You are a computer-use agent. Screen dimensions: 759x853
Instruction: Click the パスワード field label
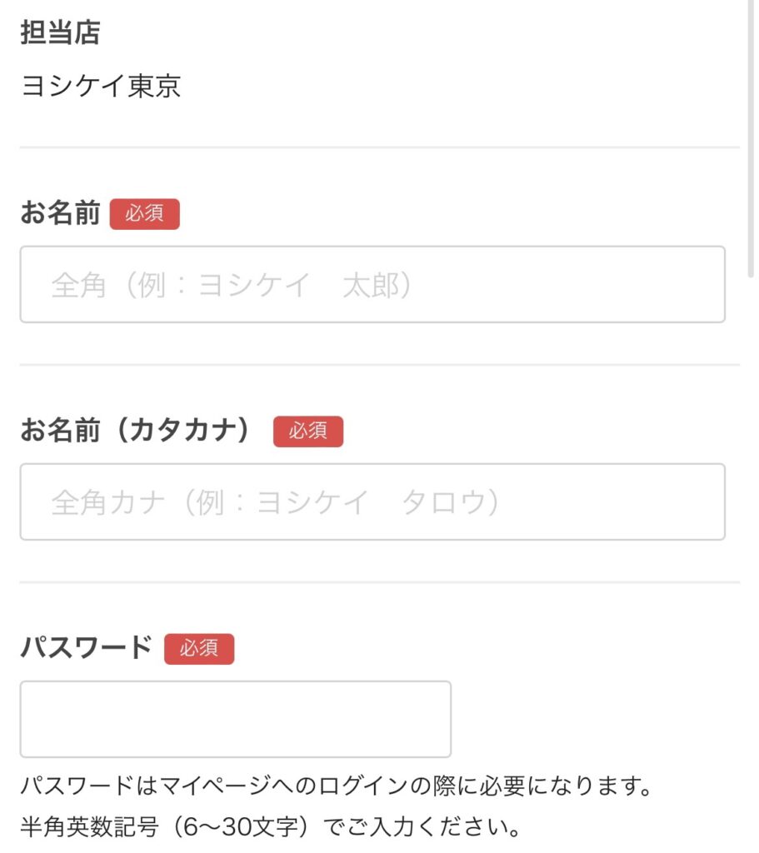[x=87, y=647]
